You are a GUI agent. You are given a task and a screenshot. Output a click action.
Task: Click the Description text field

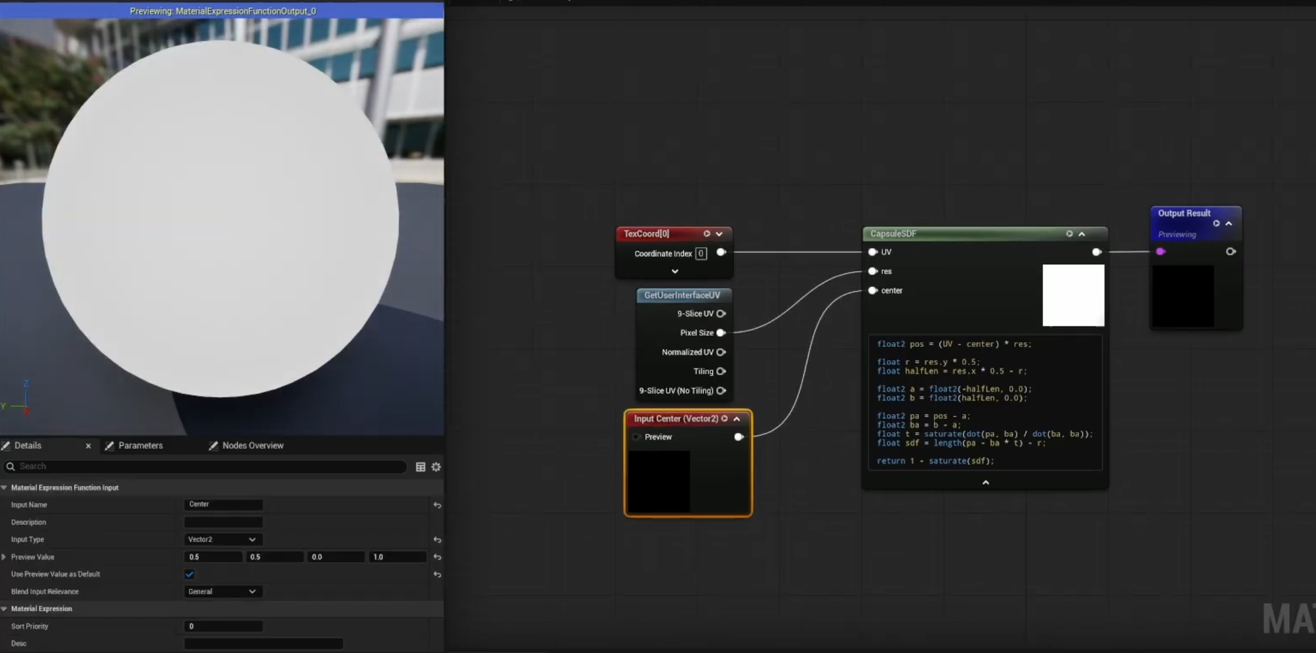point(223,522)
